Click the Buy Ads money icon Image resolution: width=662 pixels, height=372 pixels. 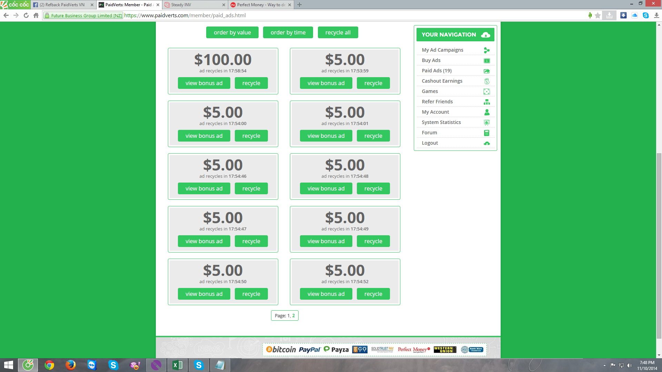coord(487,61)
